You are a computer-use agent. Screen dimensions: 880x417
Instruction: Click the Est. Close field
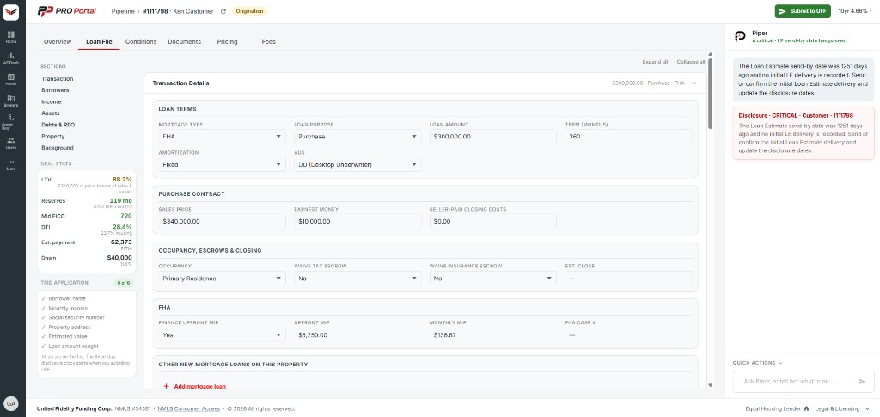pos(628,279)
